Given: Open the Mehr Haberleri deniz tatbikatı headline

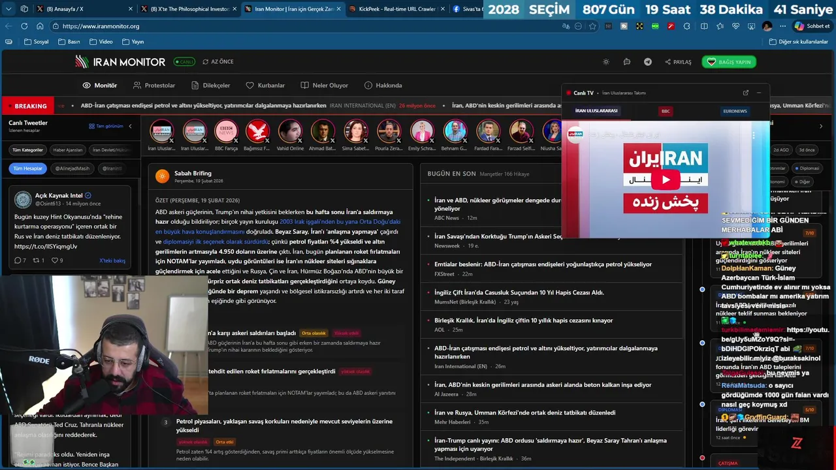Looking at the screenshot, I should click(524, 413).
